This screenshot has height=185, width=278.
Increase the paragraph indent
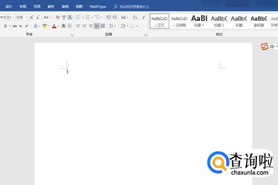pos(115,17)
